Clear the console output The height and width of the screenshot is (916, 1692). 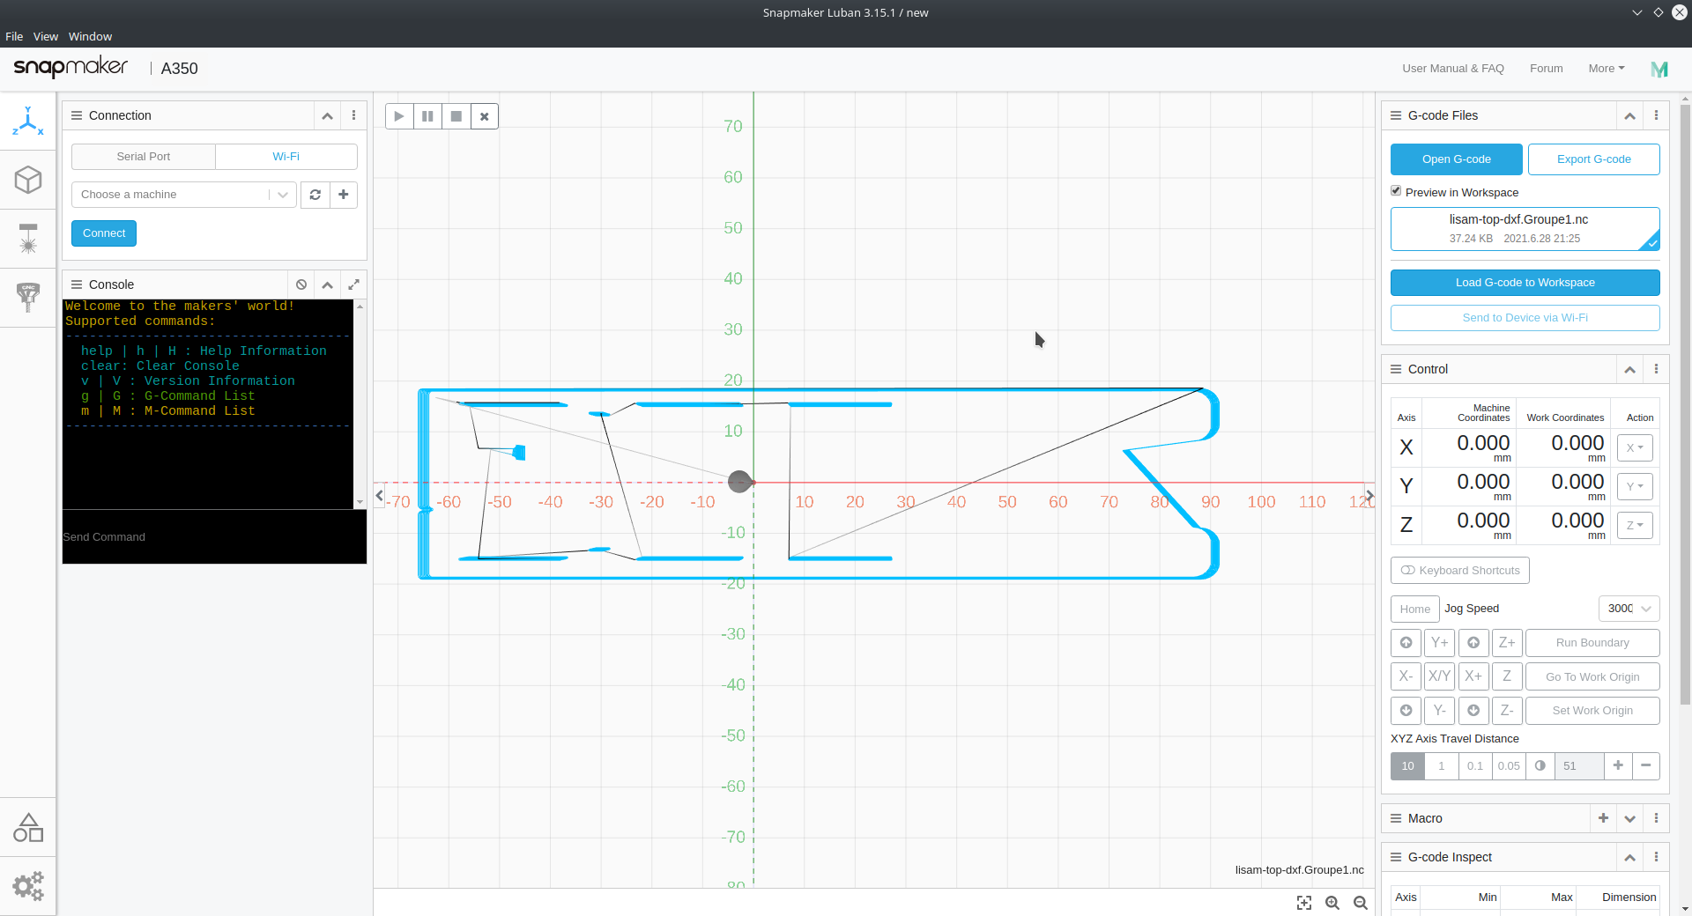(301, 284)
